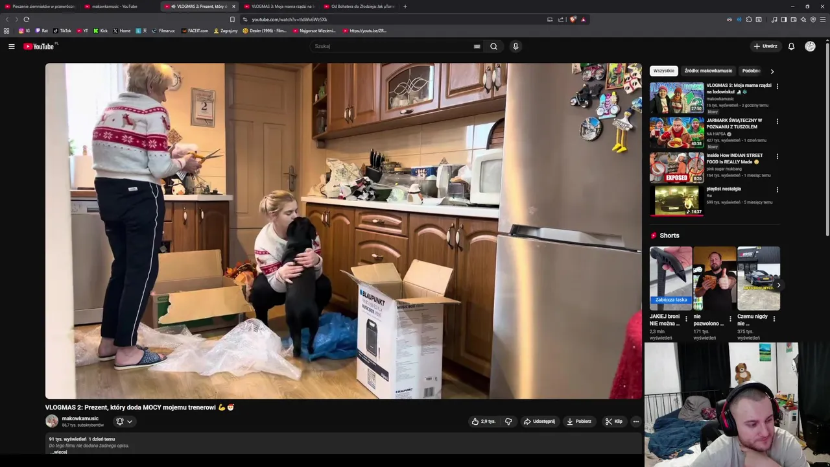Open browser main hamburger menu
The image size is (830, 467).
tap(823, 19)
